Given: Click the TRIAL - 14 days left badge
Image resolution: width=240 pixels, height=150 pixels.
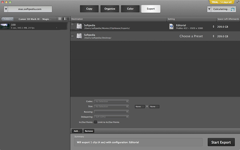Looking at the screenshot, I should pyautogui.click(x=222, y=2).
